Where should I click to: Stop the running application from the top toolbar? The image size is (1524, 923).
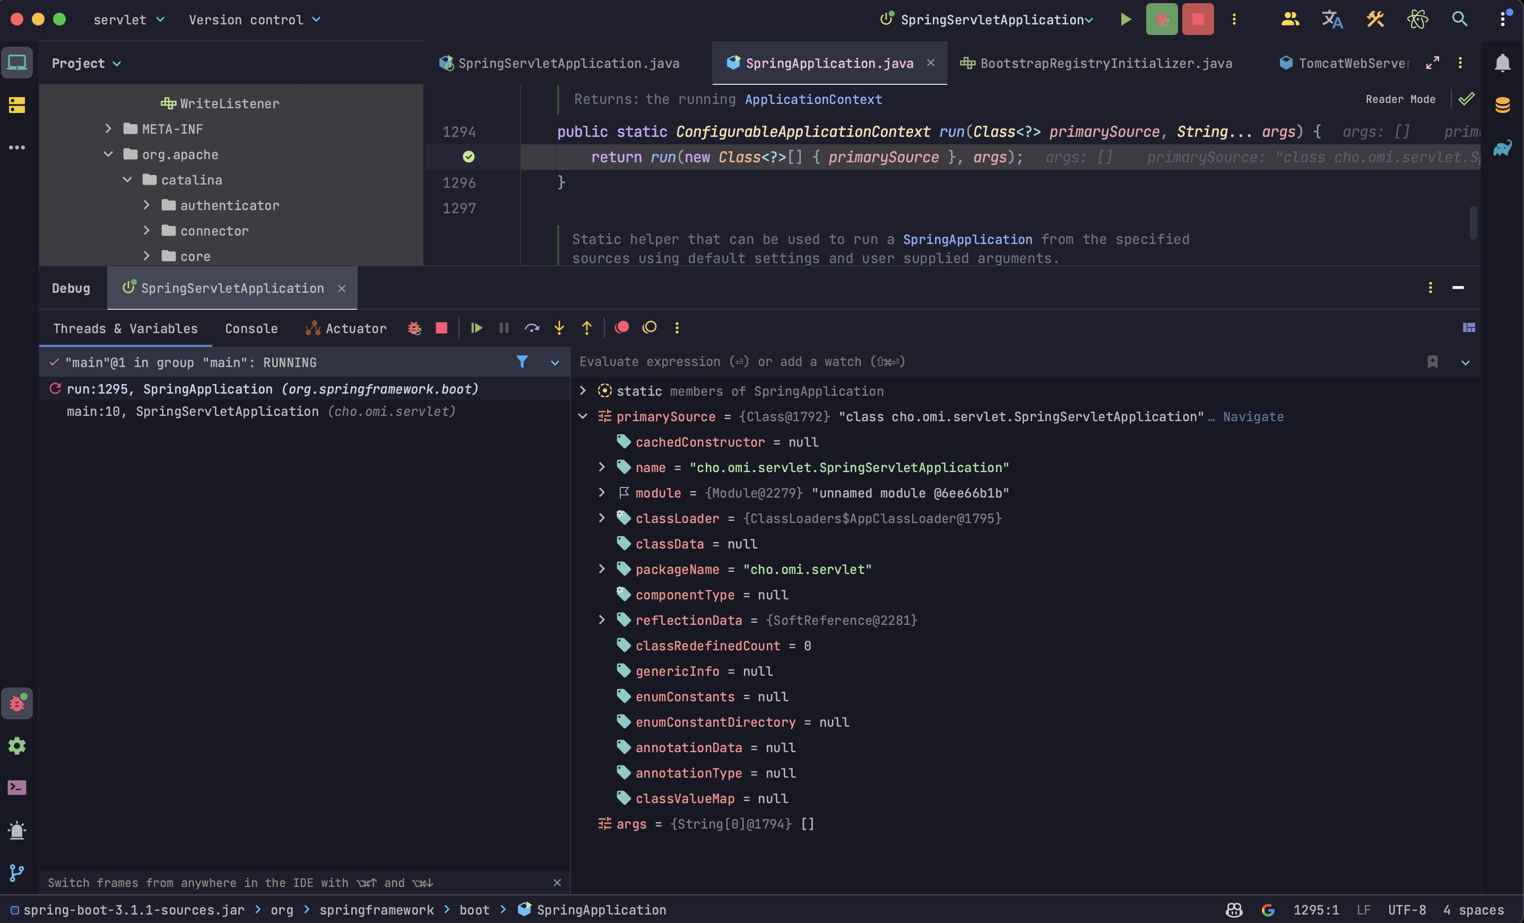(x=1198, y=19)
